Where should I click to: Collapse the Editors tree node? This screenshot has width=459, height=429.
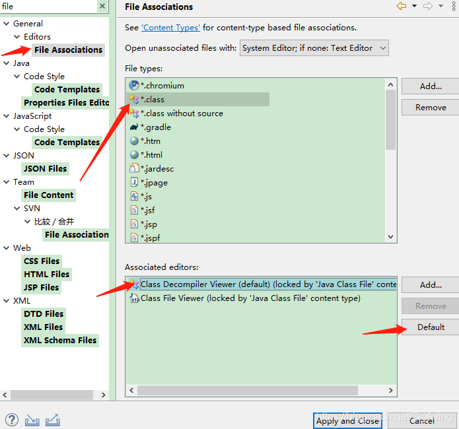[x=17, y=36]
